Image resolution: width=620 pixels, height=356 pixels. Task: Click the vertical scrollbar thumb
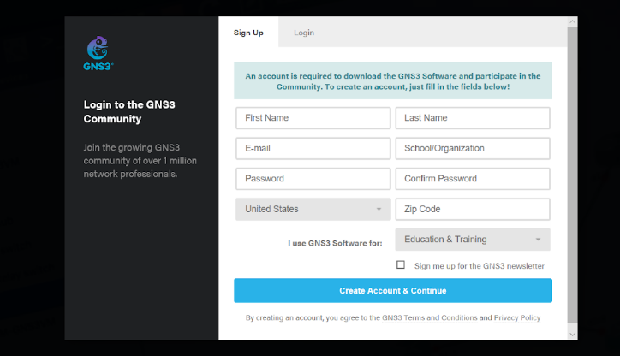pos(572,175)
